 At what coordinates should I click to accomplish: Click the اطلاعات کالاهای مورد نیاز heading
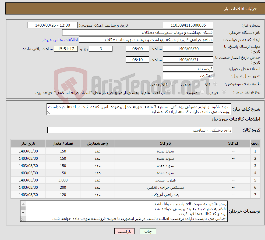pyautogui.click(x=236, y=119)
